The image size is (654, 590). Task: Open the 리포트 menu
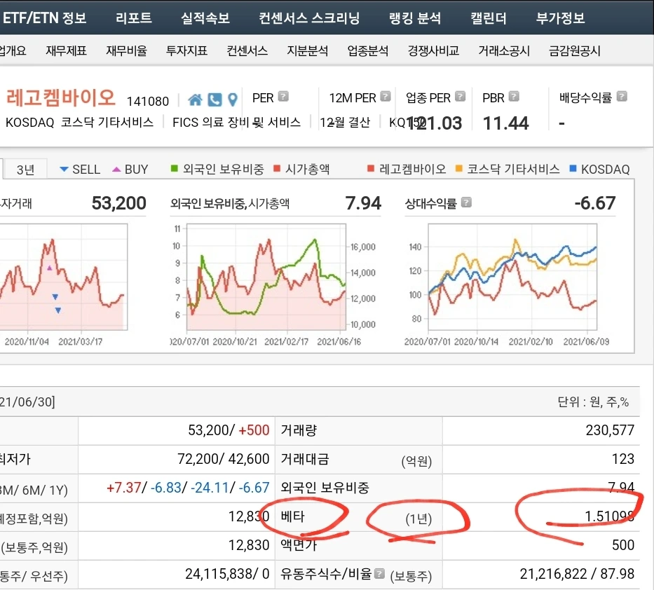click(x=133, y=18)
